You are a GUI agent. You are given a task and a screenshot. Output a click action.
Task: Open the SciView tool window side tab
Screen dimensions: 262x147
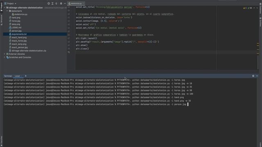click(x=260, y=22)
